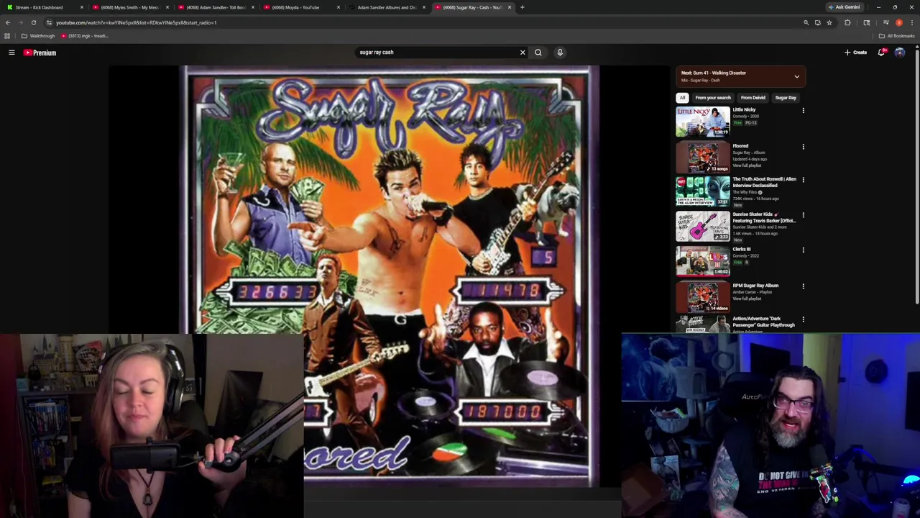
Task: Open the alien interview video thumbnail
Action: (703, 191)
